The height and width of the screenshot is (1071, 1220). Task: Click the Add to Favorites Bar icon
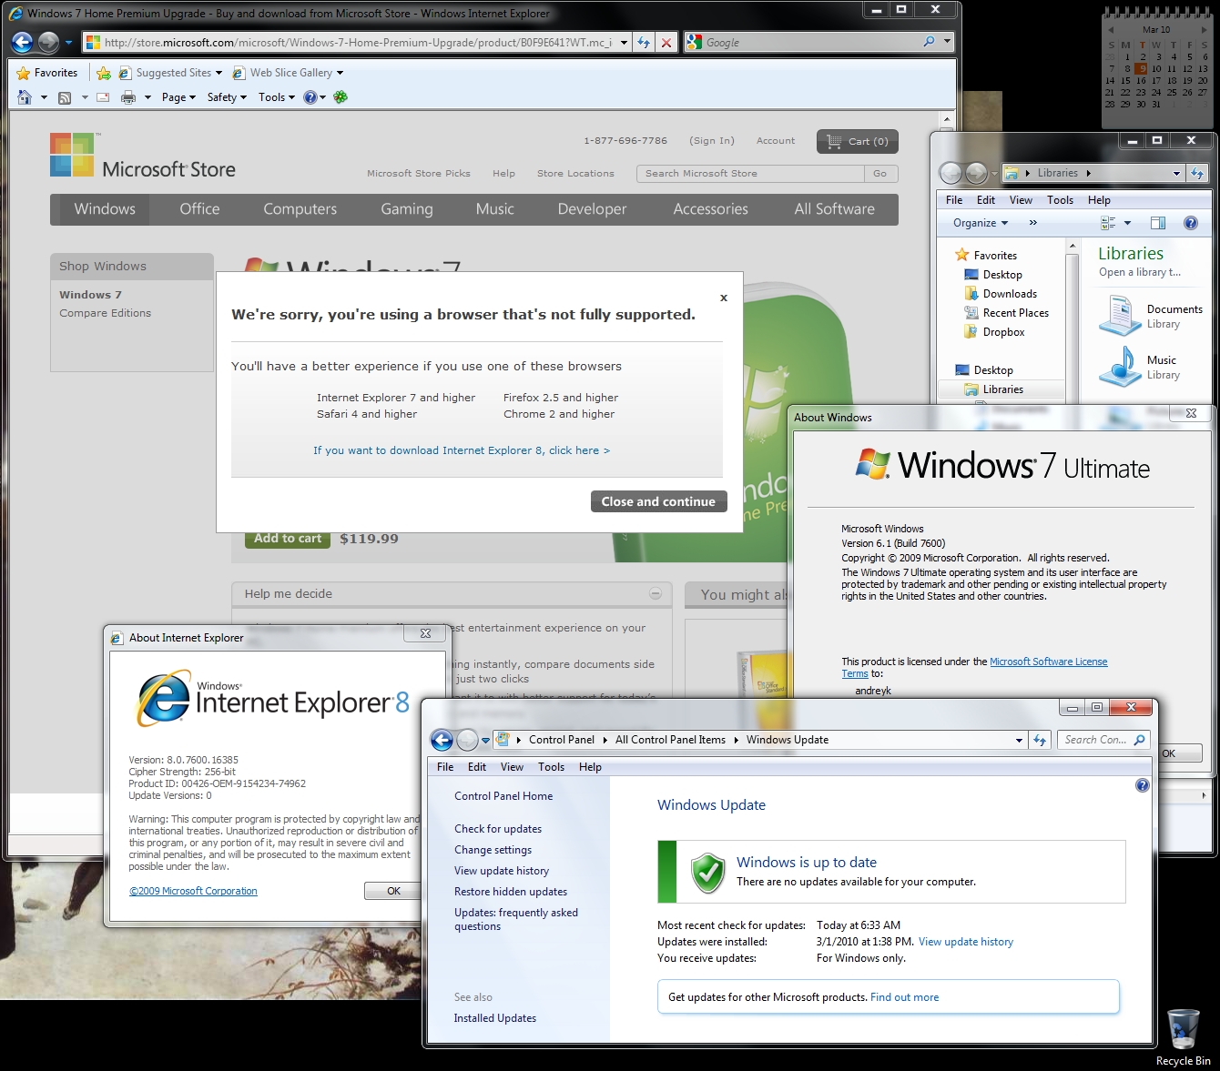pos(104,73)
